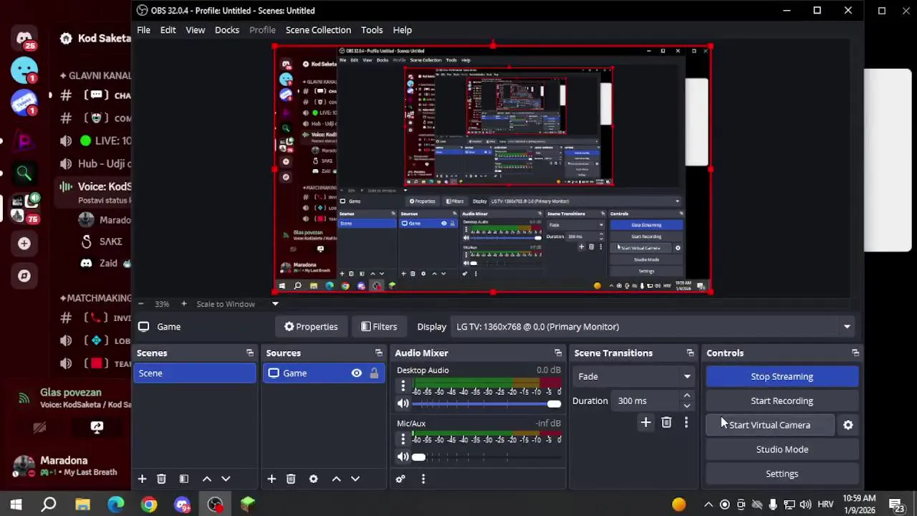Open Mic/Aux three-dot options
The height and width of the screenshot is (516, 917).
pyautogui.click(x=403, y=439)
